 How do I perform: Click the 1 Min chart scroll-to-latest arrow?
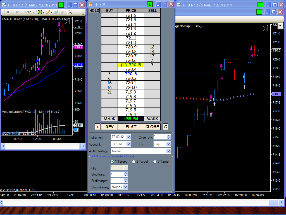(x=67, y=22)
